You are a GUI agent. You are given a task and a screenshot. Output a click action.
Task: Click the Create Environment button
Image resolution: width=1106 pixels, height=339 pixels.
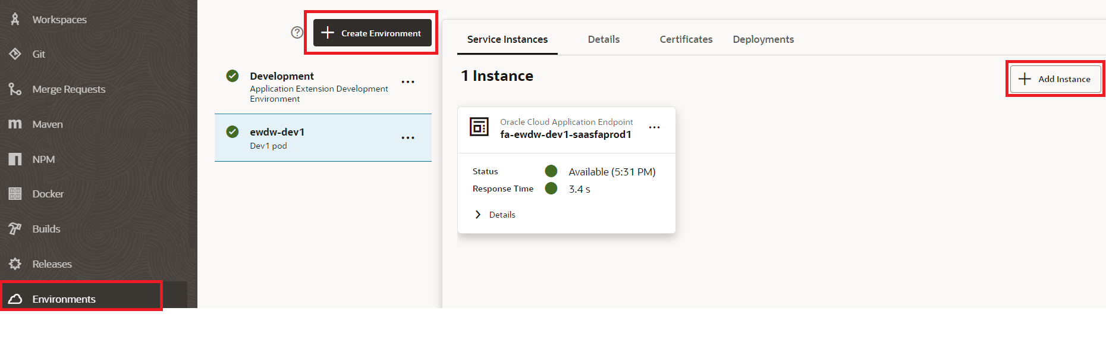point(372,33)
